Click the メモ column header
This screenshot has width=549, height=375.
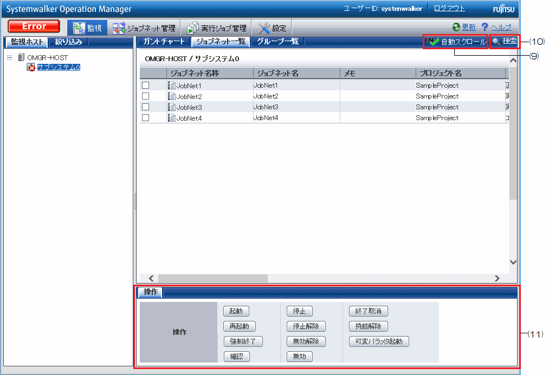[378, 73]
